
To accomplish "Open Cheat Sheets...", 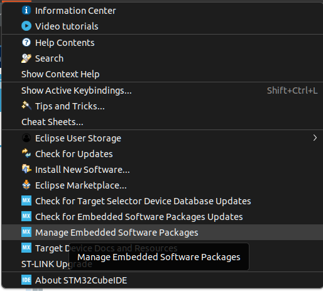I will click(162, 122).
